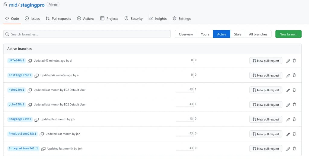
Task: Rename the johe238c1 branch via pencil icon
Action: pos(288,105)
